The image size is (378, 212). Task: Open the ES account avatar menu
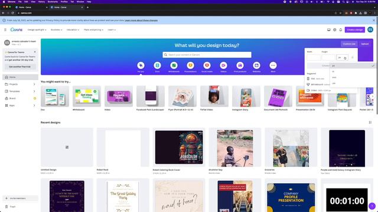pyautogui.click(x=370, y=29)
